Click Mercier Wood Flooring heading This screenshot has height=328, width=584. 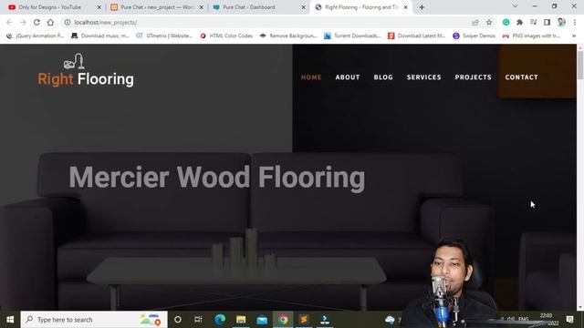(217, 178)
